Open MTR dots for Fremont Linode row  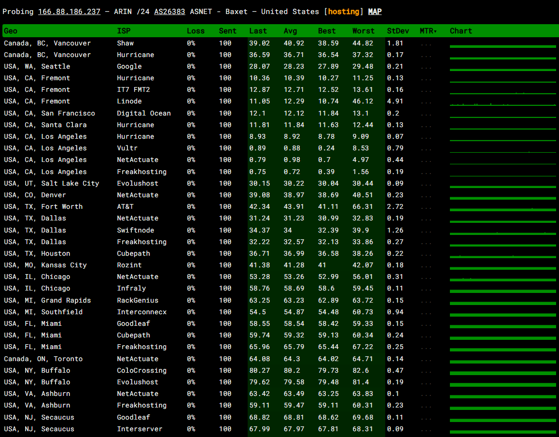point(426,103)
